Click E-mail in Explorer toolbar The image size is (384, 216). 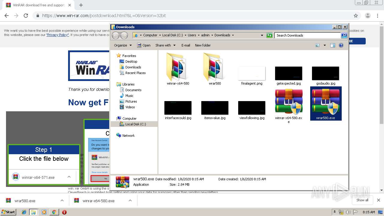click(x=186, y=45)
